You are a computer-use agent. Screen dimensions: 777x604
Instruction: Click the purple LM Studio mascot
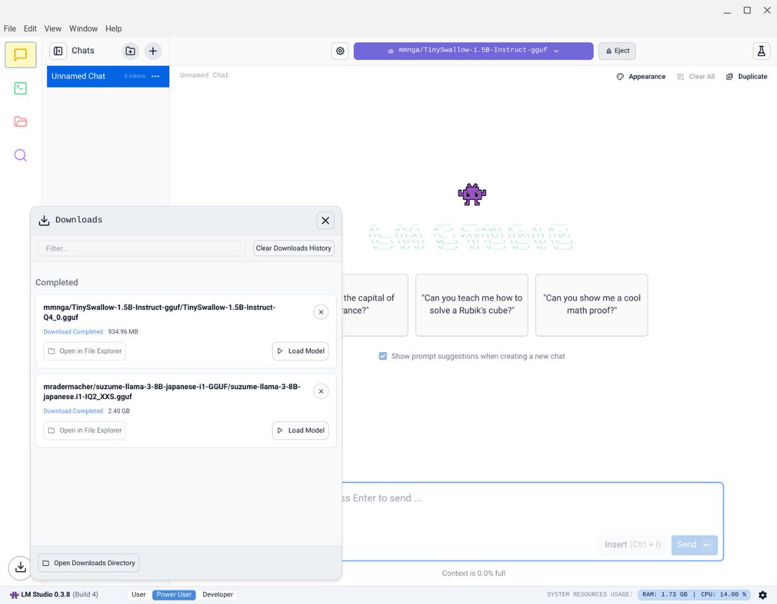pos(472,194)
